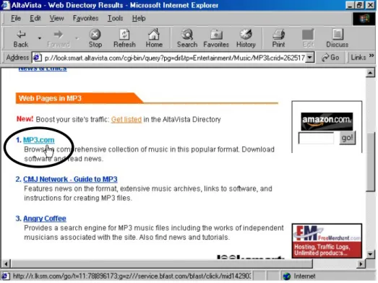Expand the Back button history dropdown arrow
The width and height of the screenshot is (378, 283).
[40, 38]
